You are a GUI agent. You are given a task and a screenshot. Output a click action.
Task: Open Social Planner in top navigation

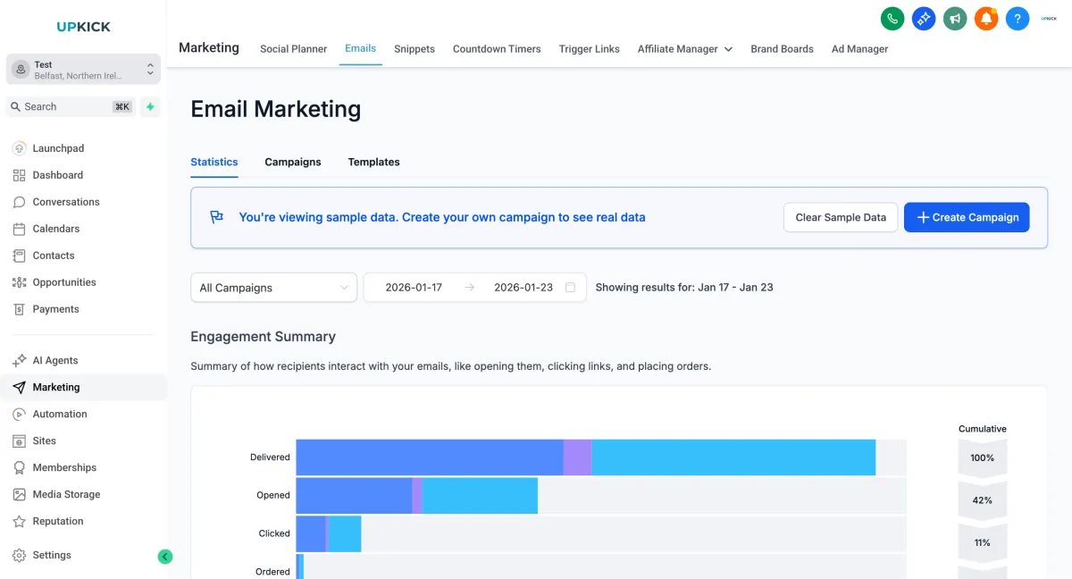293,49
